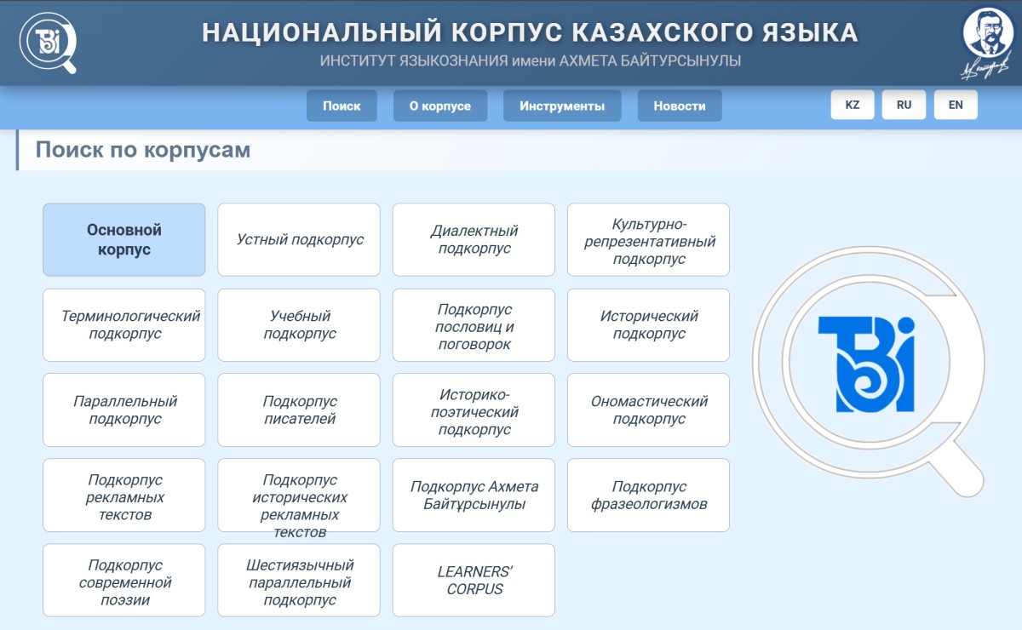Viewport: 1022px width, 630px height.
Task: Select the Основной корпус tile
Action: (x=124, y=239)
